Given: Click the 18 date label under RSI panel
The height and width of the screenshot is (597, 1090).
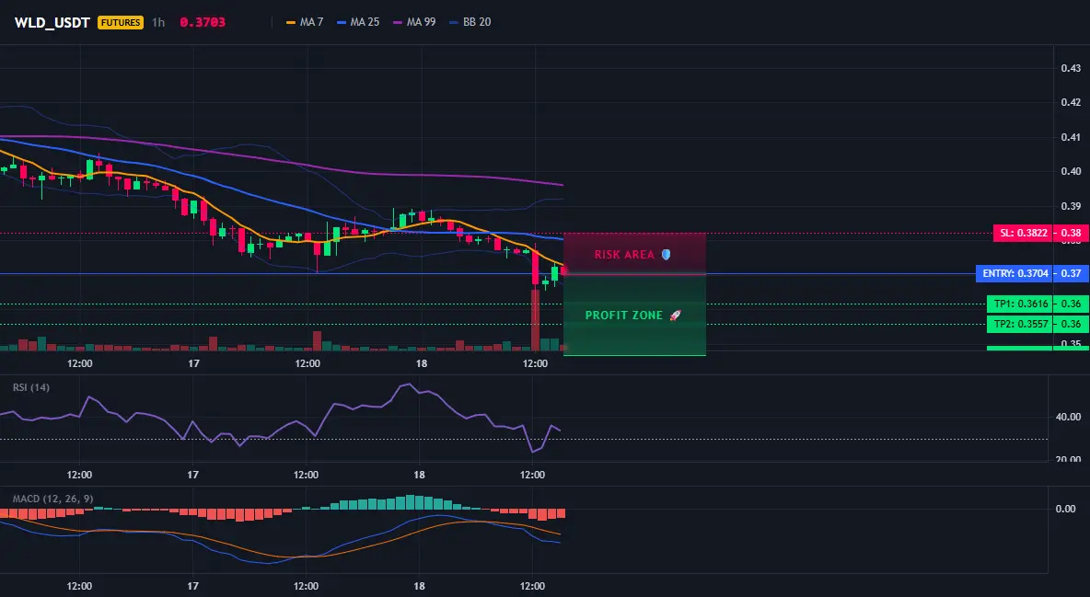Looking at the screenshot, I should 419,475.
